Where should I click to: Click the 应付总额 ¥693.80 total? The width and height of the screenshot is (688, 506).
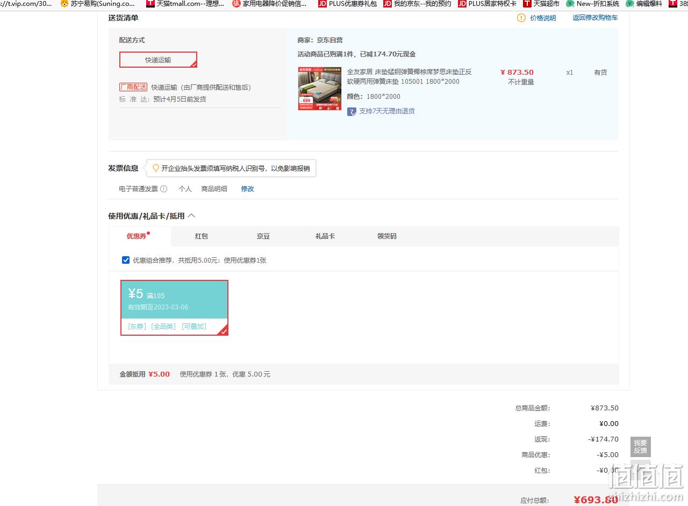click(596, 500)
